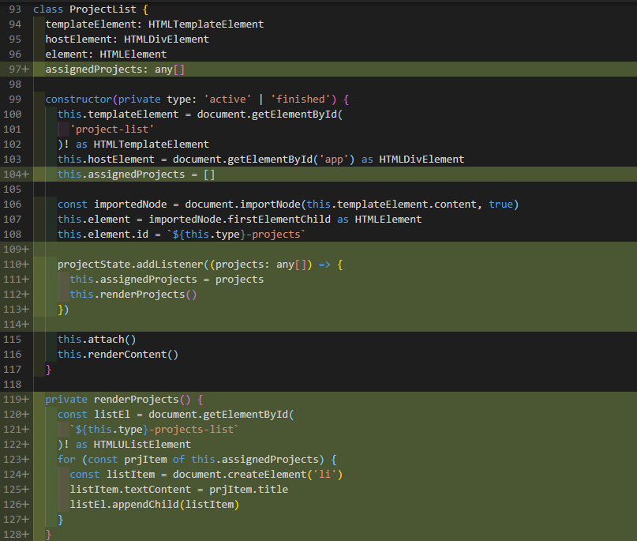
Task: Click line number 93 in the gutter
Action: click(x=15, y=9)
